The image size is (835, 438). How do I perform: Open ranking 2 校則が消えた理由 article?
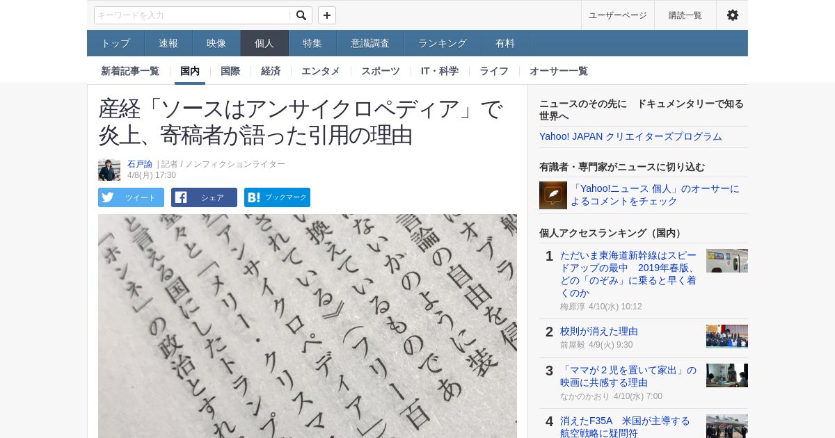599,331
